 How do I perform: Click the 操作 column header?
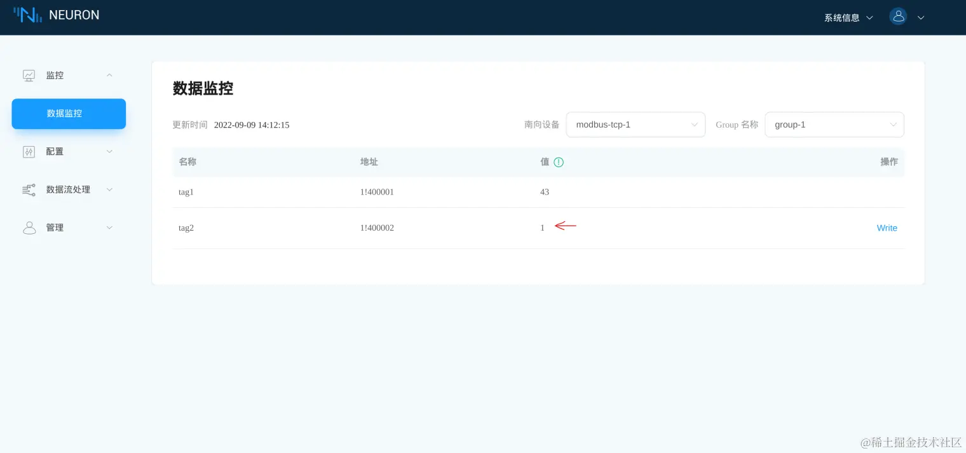click(x=889, y=162)
